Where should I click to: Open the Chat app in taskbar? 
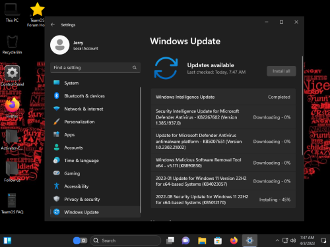click(x=185, y=240)
